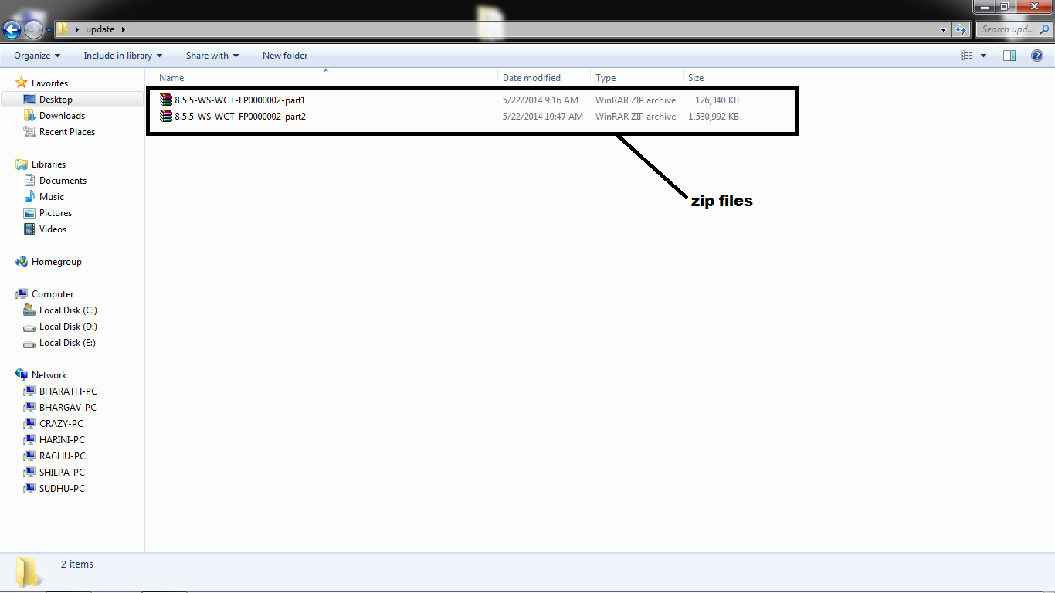This screenshot has width=1055, height=593.
Task: Select the file 8.5.5-WS-WCT-FP0000002-part1
Action: click(x=239, y=100)
